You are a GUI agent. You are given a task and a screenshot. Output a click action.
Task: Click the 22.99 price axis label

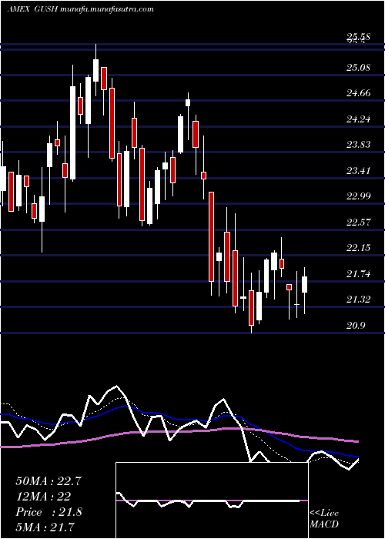pyautogui.click(x=358, y=196)
